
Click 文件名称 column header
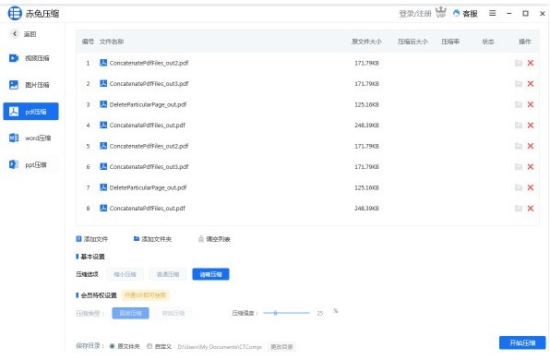click(x=112, y=42)
